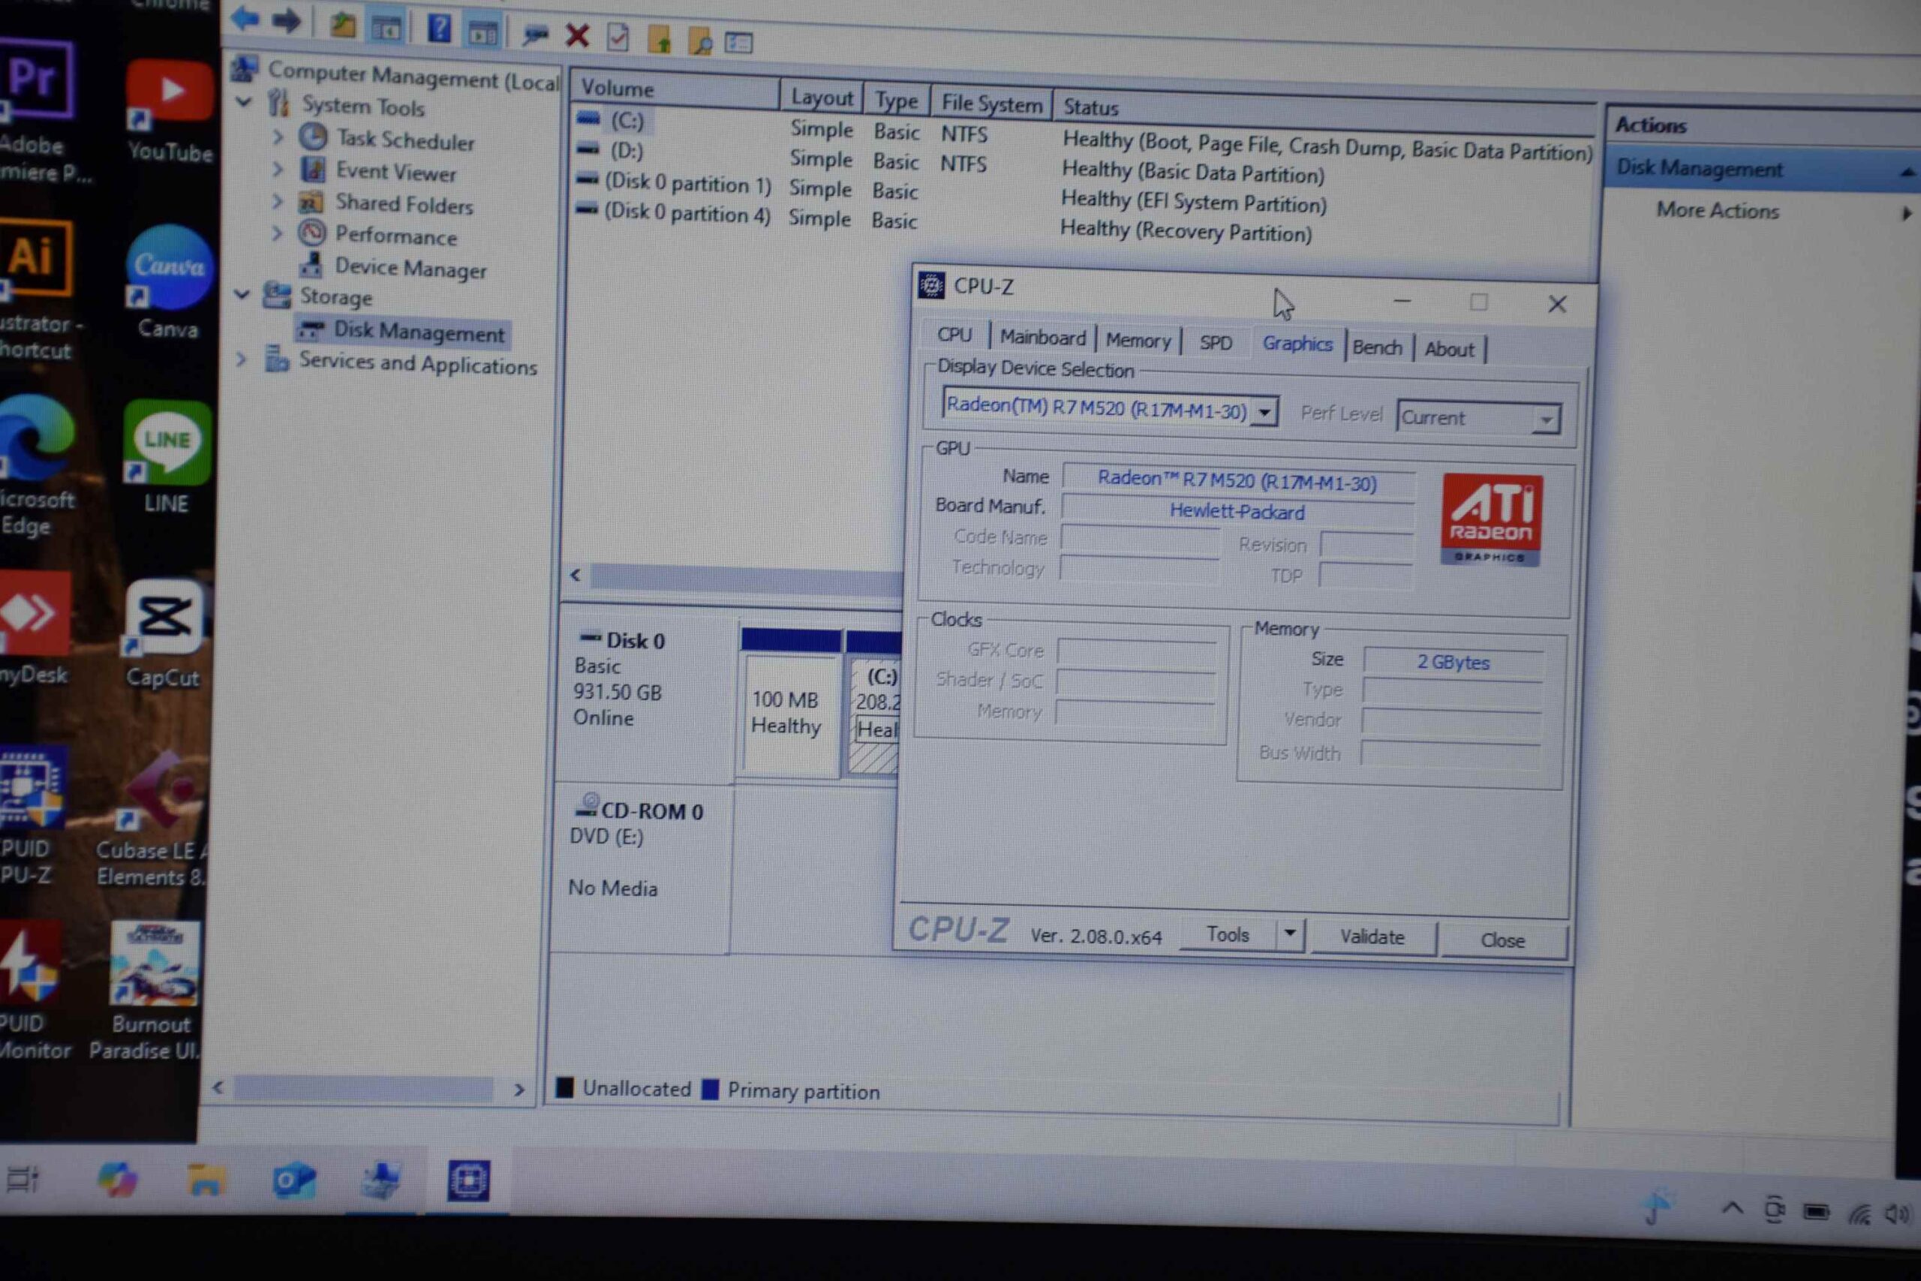Expand the Performance node
Viewport: 1921px width, 1281px height.
pos(277,233)
